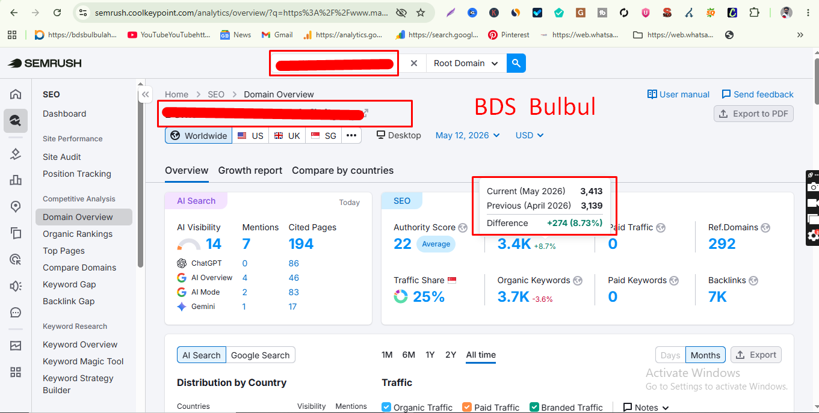Open the chat-bubble AI rail icon
The height and width of the screenshot is (413, 819).
tap(16, 313)
